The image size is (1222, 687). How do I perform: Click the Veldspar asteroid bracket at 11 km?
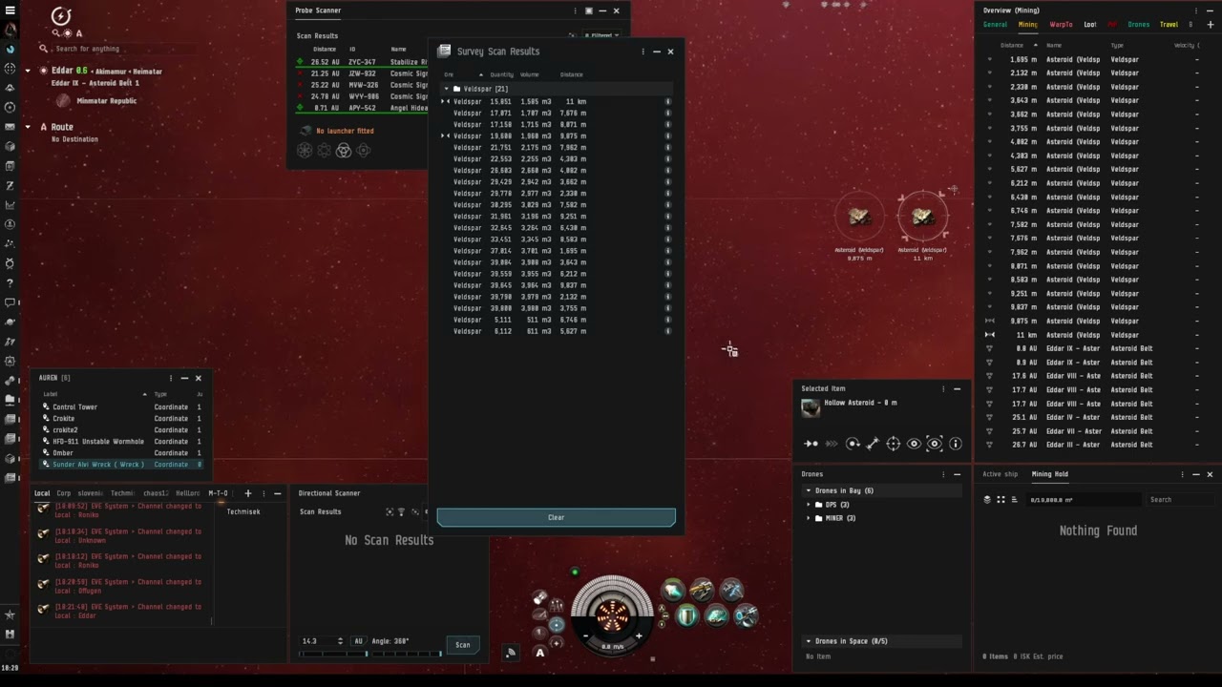pyautogui.click(x=922, y=218)
